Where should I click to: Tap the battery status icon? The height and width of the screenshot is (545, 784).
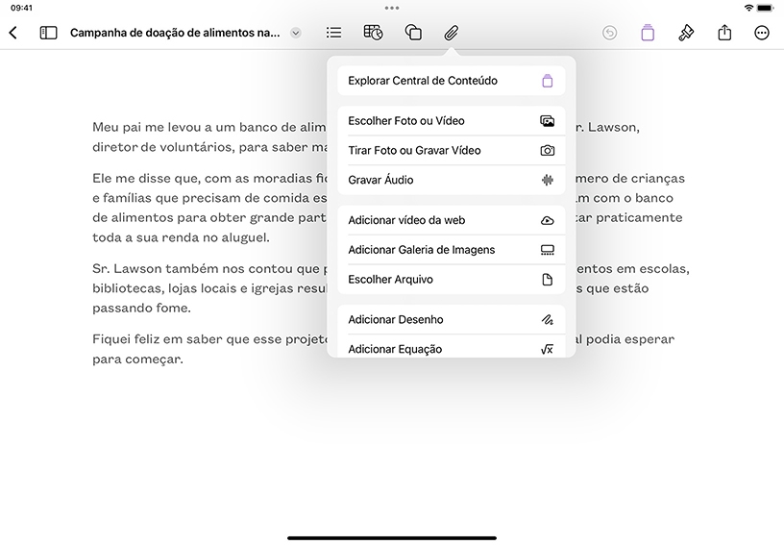pos(765,8)
